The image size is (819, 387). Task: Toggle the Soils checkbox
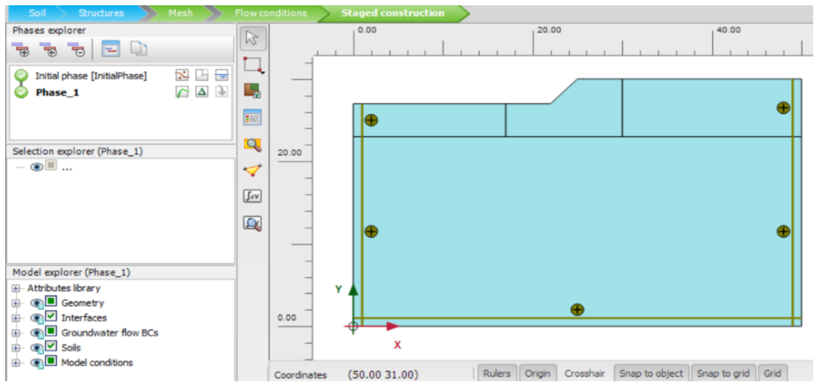(51, 346)
